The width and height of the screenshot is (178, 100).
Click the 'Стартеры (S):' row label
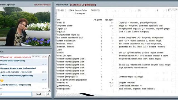[x=62, y=29]
